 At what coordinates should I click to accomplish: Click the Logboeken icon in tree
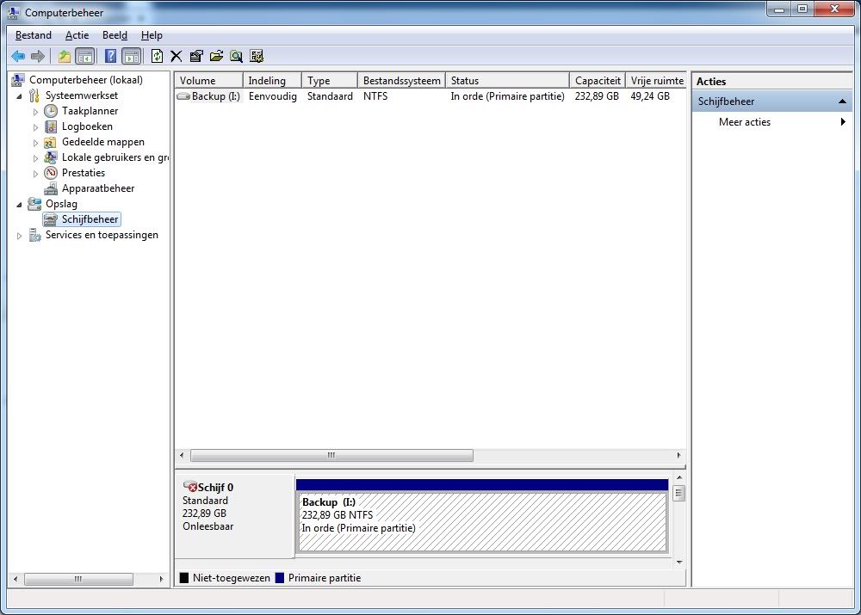[x=51, y=126]
